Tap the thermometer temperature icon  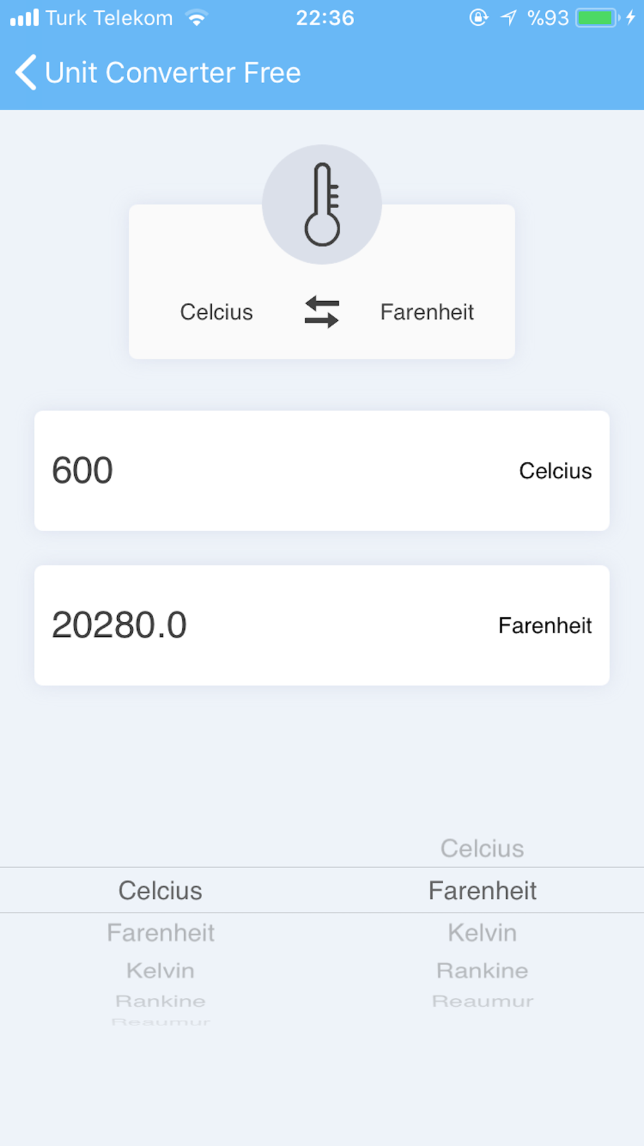pyautogui.click(x=322, y=204)
